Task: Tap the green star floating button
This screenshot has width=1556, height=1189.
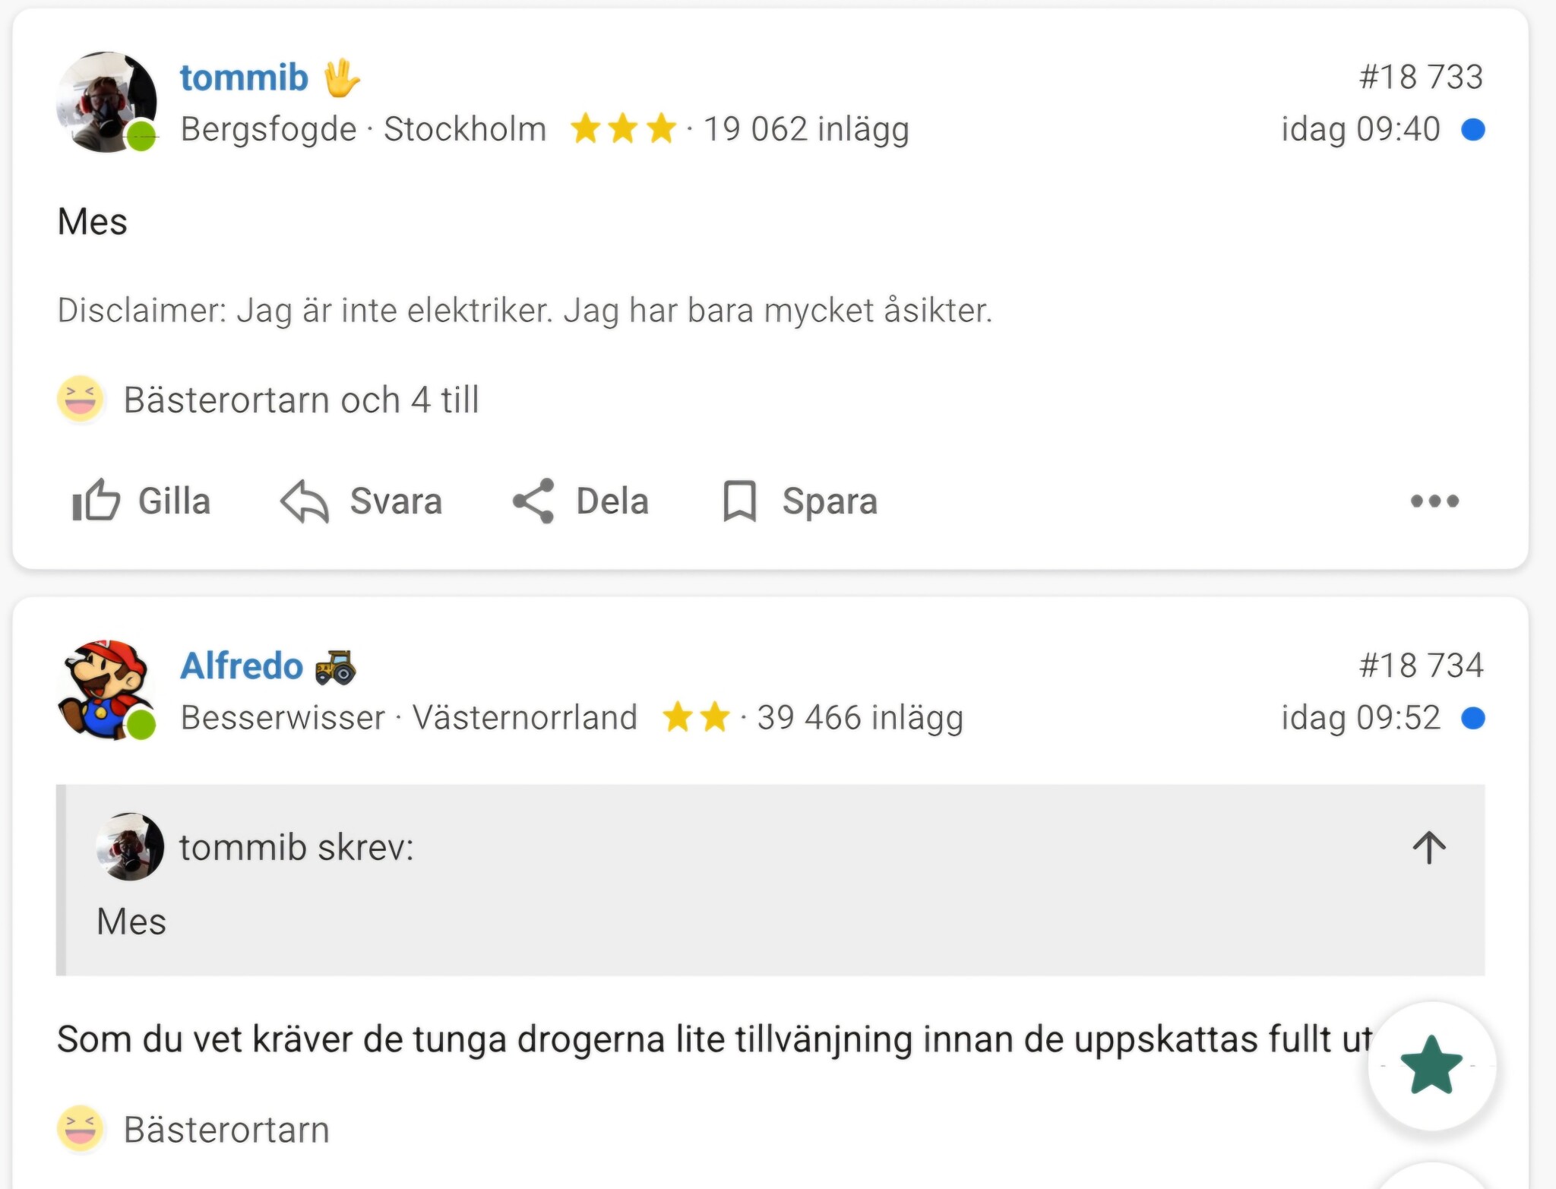Action: (1432, 1065)
